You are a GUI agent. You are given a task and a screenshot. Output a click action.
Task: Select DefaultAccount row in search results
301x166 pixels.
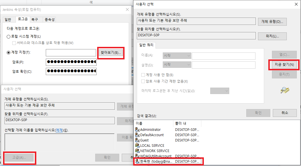168,135
